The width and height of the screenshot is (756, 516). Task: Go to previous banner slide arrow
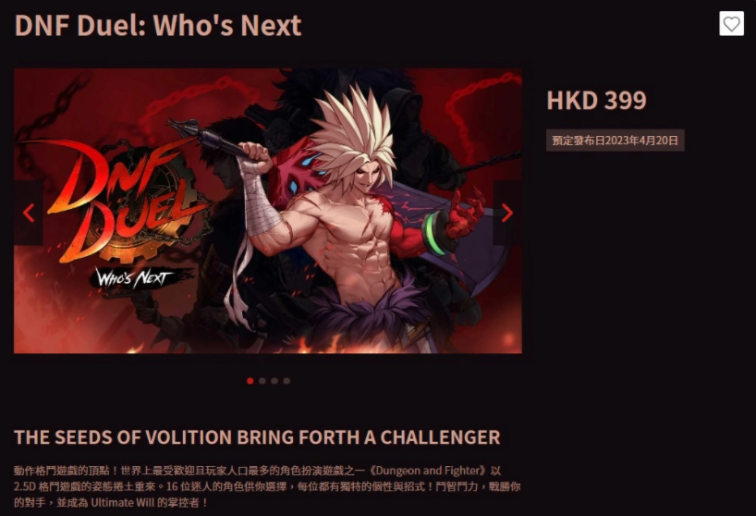pos(29,213)
